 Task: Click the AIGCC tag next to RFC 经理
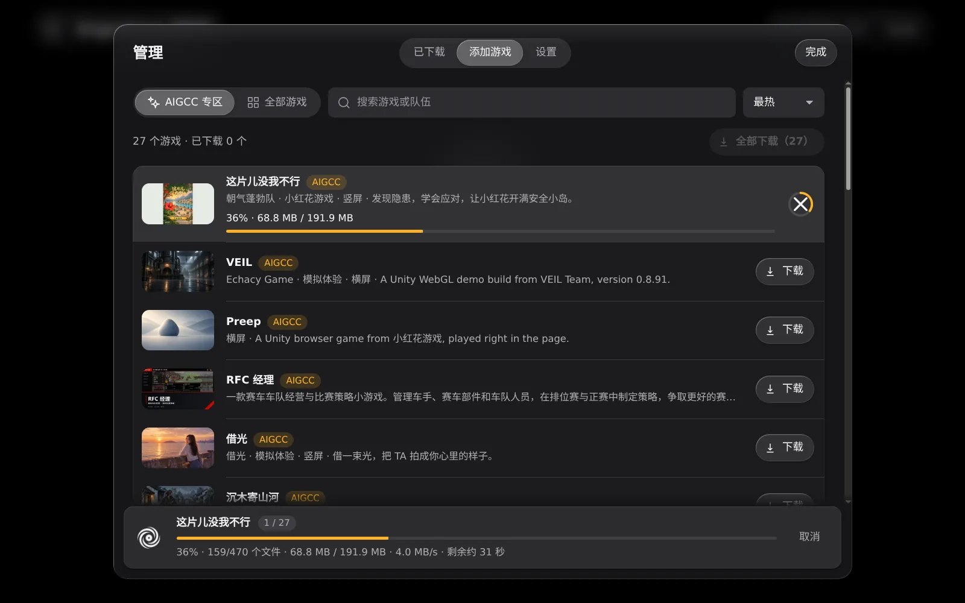(300, 380)
